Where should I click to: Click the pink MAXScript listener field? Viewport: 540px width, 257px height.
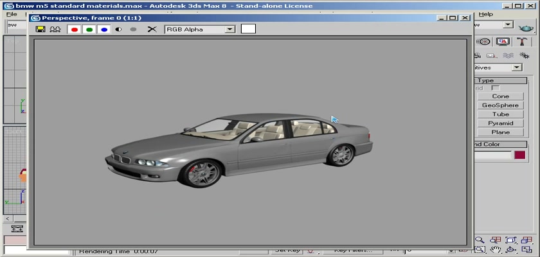click(16, 240)
